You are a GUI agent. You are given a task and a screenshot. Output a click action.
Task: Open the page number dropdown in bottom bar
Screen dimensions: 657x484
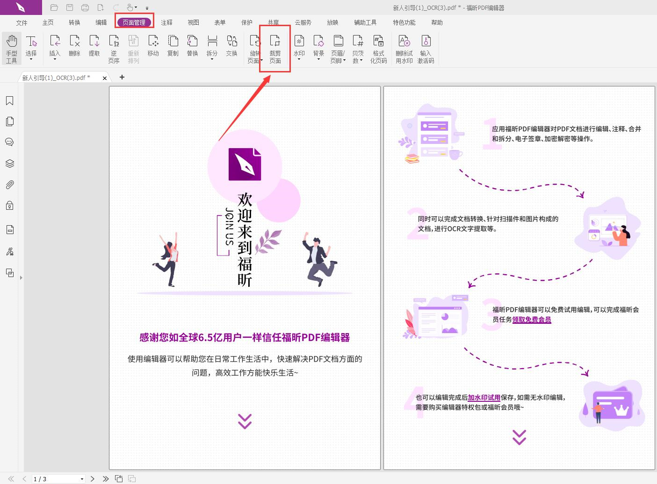coord(82,479)
